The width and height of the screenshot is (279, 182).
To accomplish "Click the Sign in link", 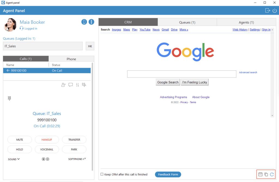I will tap(266, 30).
